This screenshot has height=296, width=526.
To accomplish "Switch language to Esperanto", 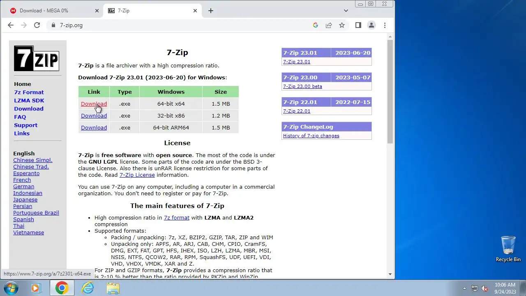I will click(x=26, y=173).
